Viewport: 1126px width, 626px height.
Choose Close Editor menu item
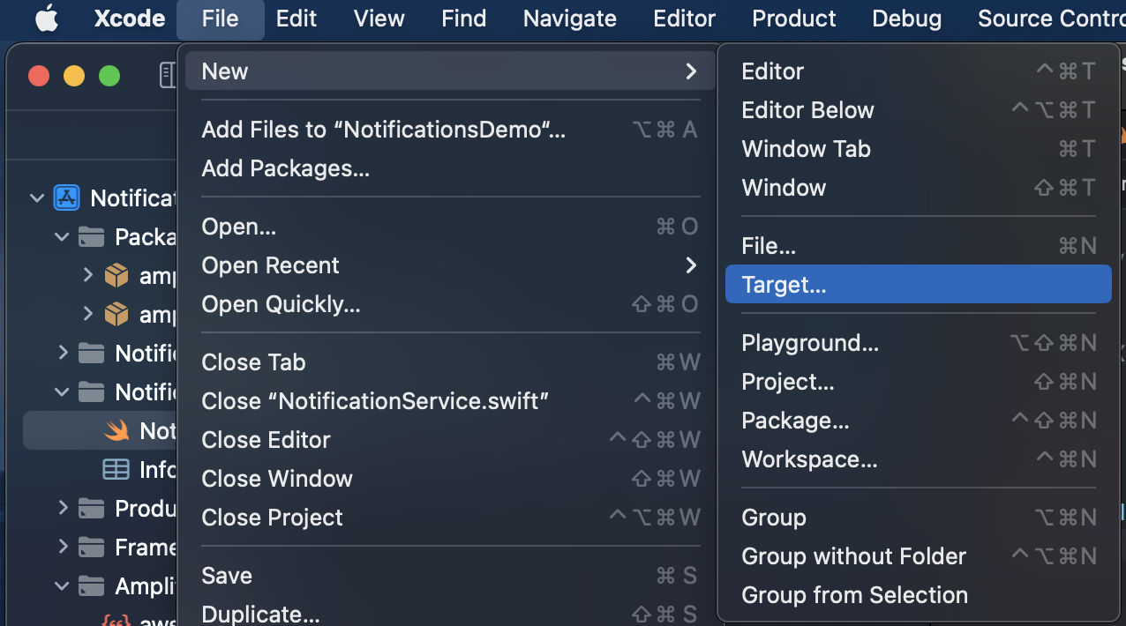(x=450, y=440)
